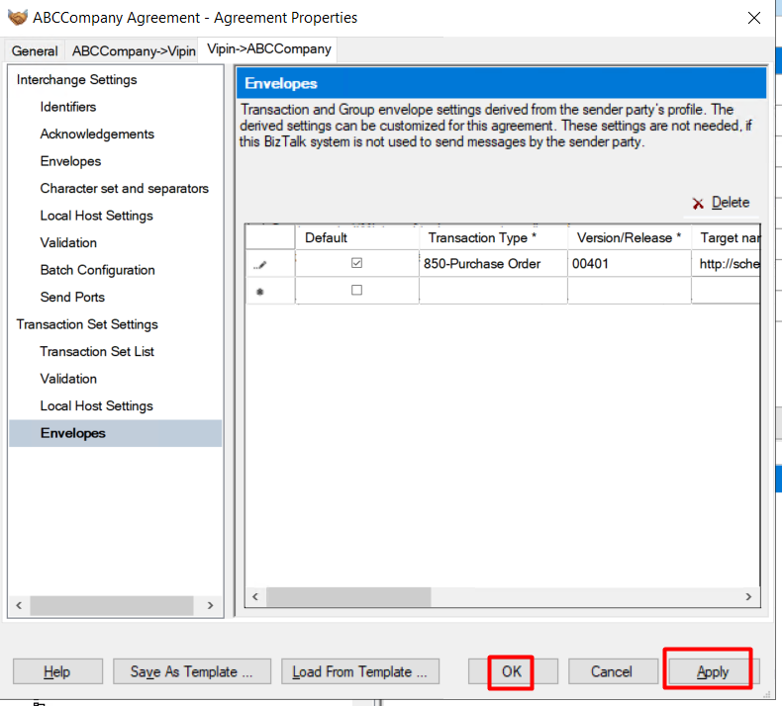The height and width of the screenshot is (706, 782).
Task: Click the Transaction Type column header
Action: coord(493,237)
